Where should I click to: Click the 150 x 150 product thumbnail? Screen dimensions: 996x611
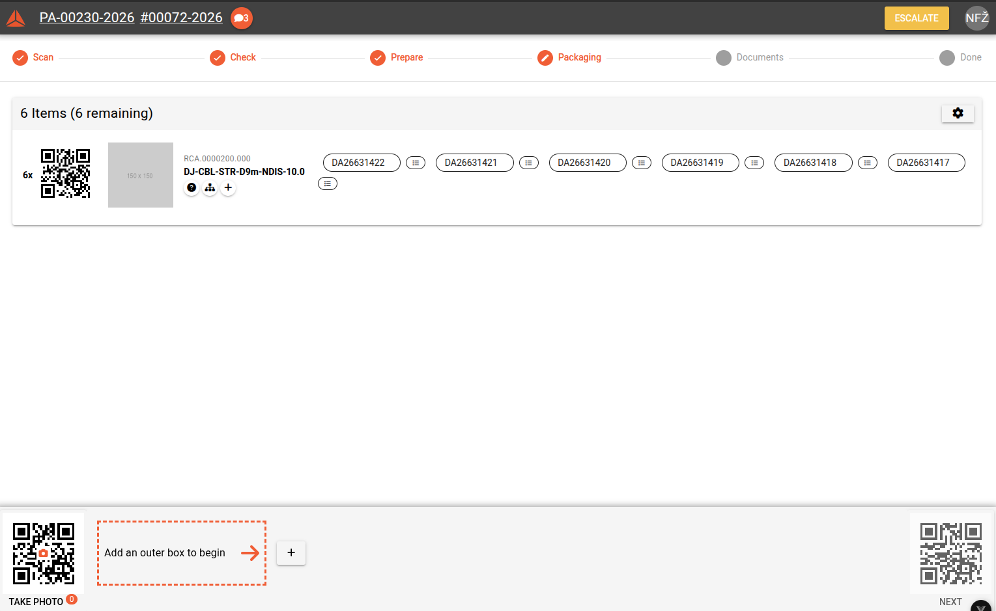(141, 175)
